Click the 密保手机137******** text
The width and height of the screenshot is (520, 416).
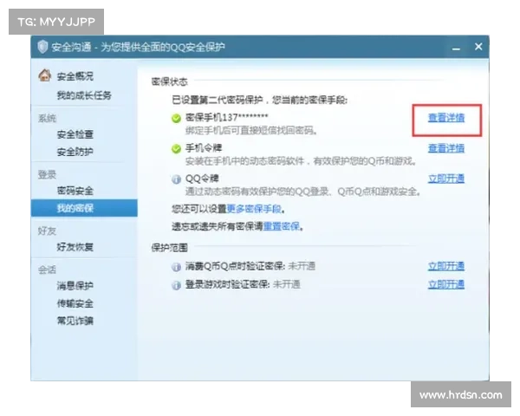[226, 118]
